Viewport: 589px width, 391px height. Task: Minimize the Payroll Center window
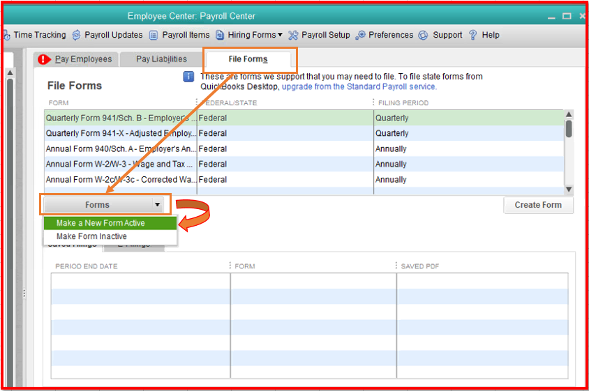[x=551, y=17]
